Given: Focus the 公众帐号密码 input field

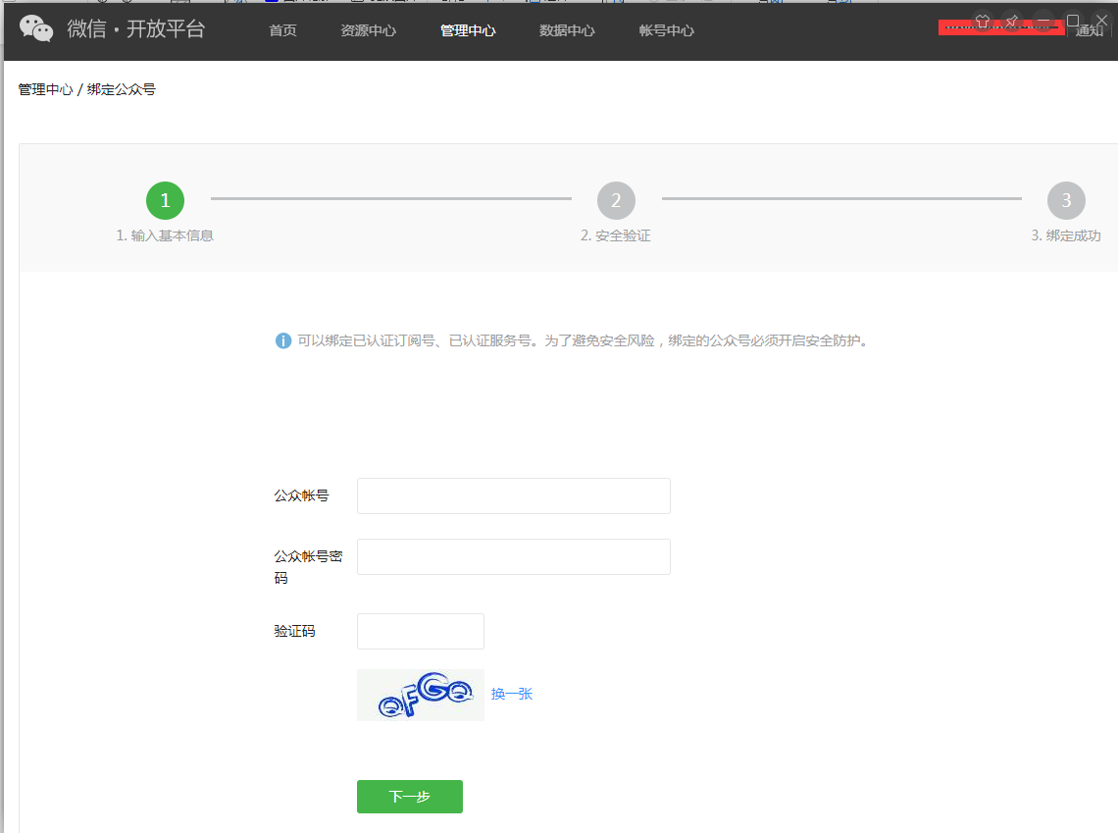Looking at the screenshot, I should [513, 557].
